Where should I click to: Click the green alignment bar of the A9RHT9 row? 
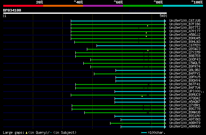[137, 123]
